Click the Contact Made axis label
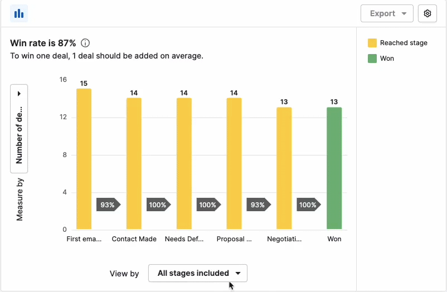447x292 pixels. (x=134, y=239)
